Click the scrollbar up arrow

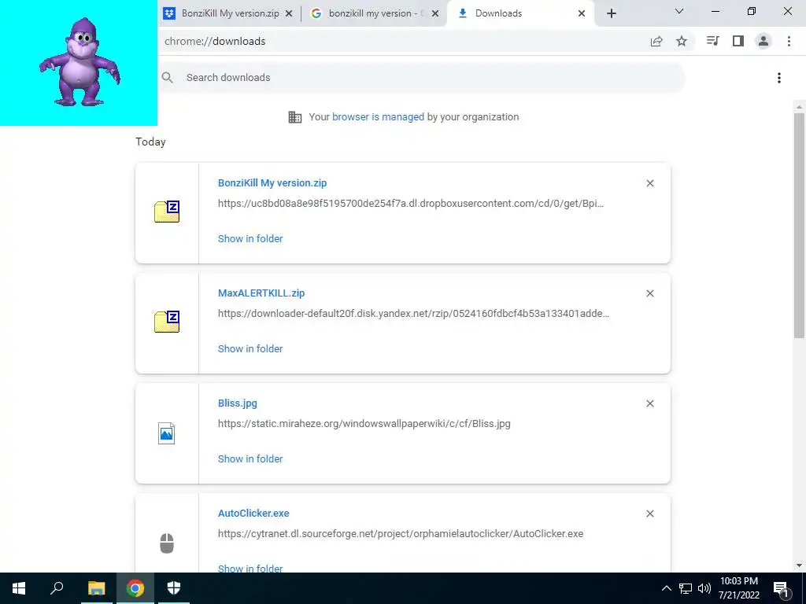point(799,107)
